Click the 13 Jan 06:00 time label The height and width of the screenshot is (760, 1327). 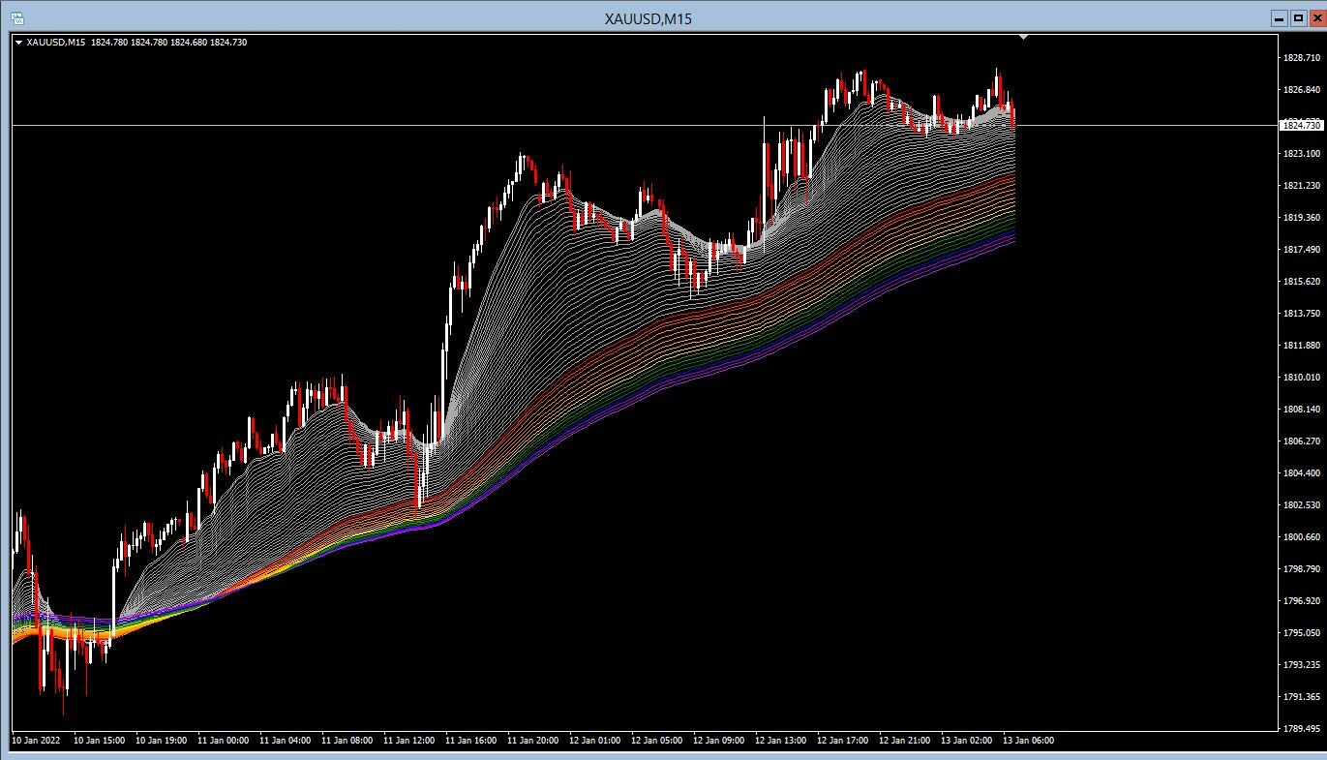coord(1029,741)
